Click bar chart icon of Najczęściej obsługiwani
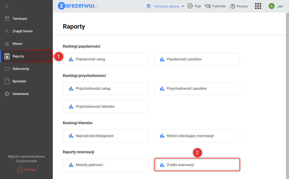The image size is (289, 179). point(71,136)
